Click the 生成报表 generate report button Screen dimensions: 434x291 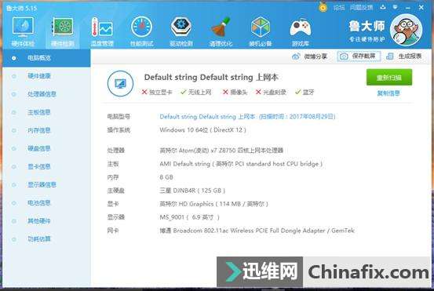(x=404, y=56)
